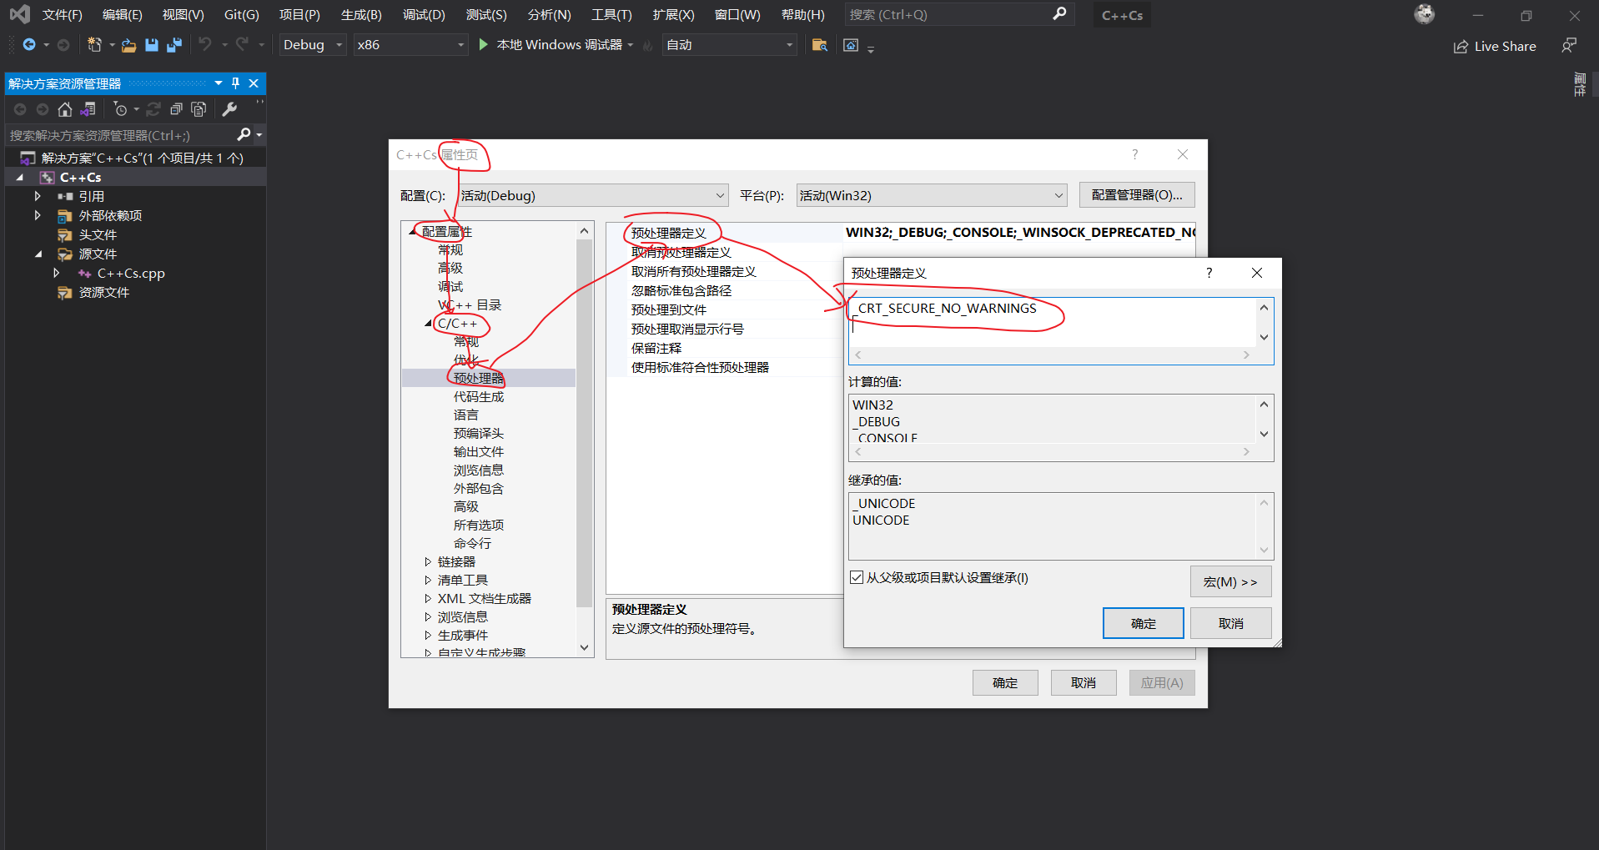Viewport: 1599px width, 850px height.
Task: Click the new project icon in toolbar
Action: [95, 45]
